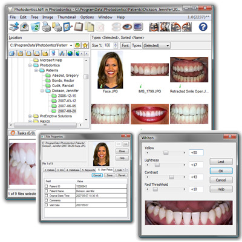Image resolution: width=242 pixels, height=242 pixels.
Task: Open the Tree menu
Action: coord(34,17)
